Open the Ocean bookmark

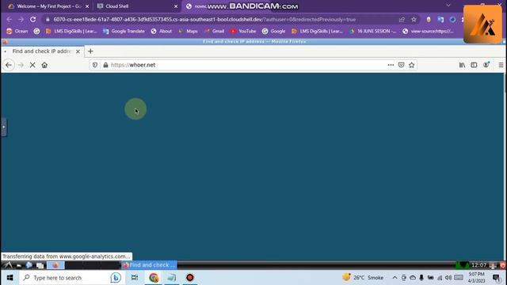tap(17, 31)
